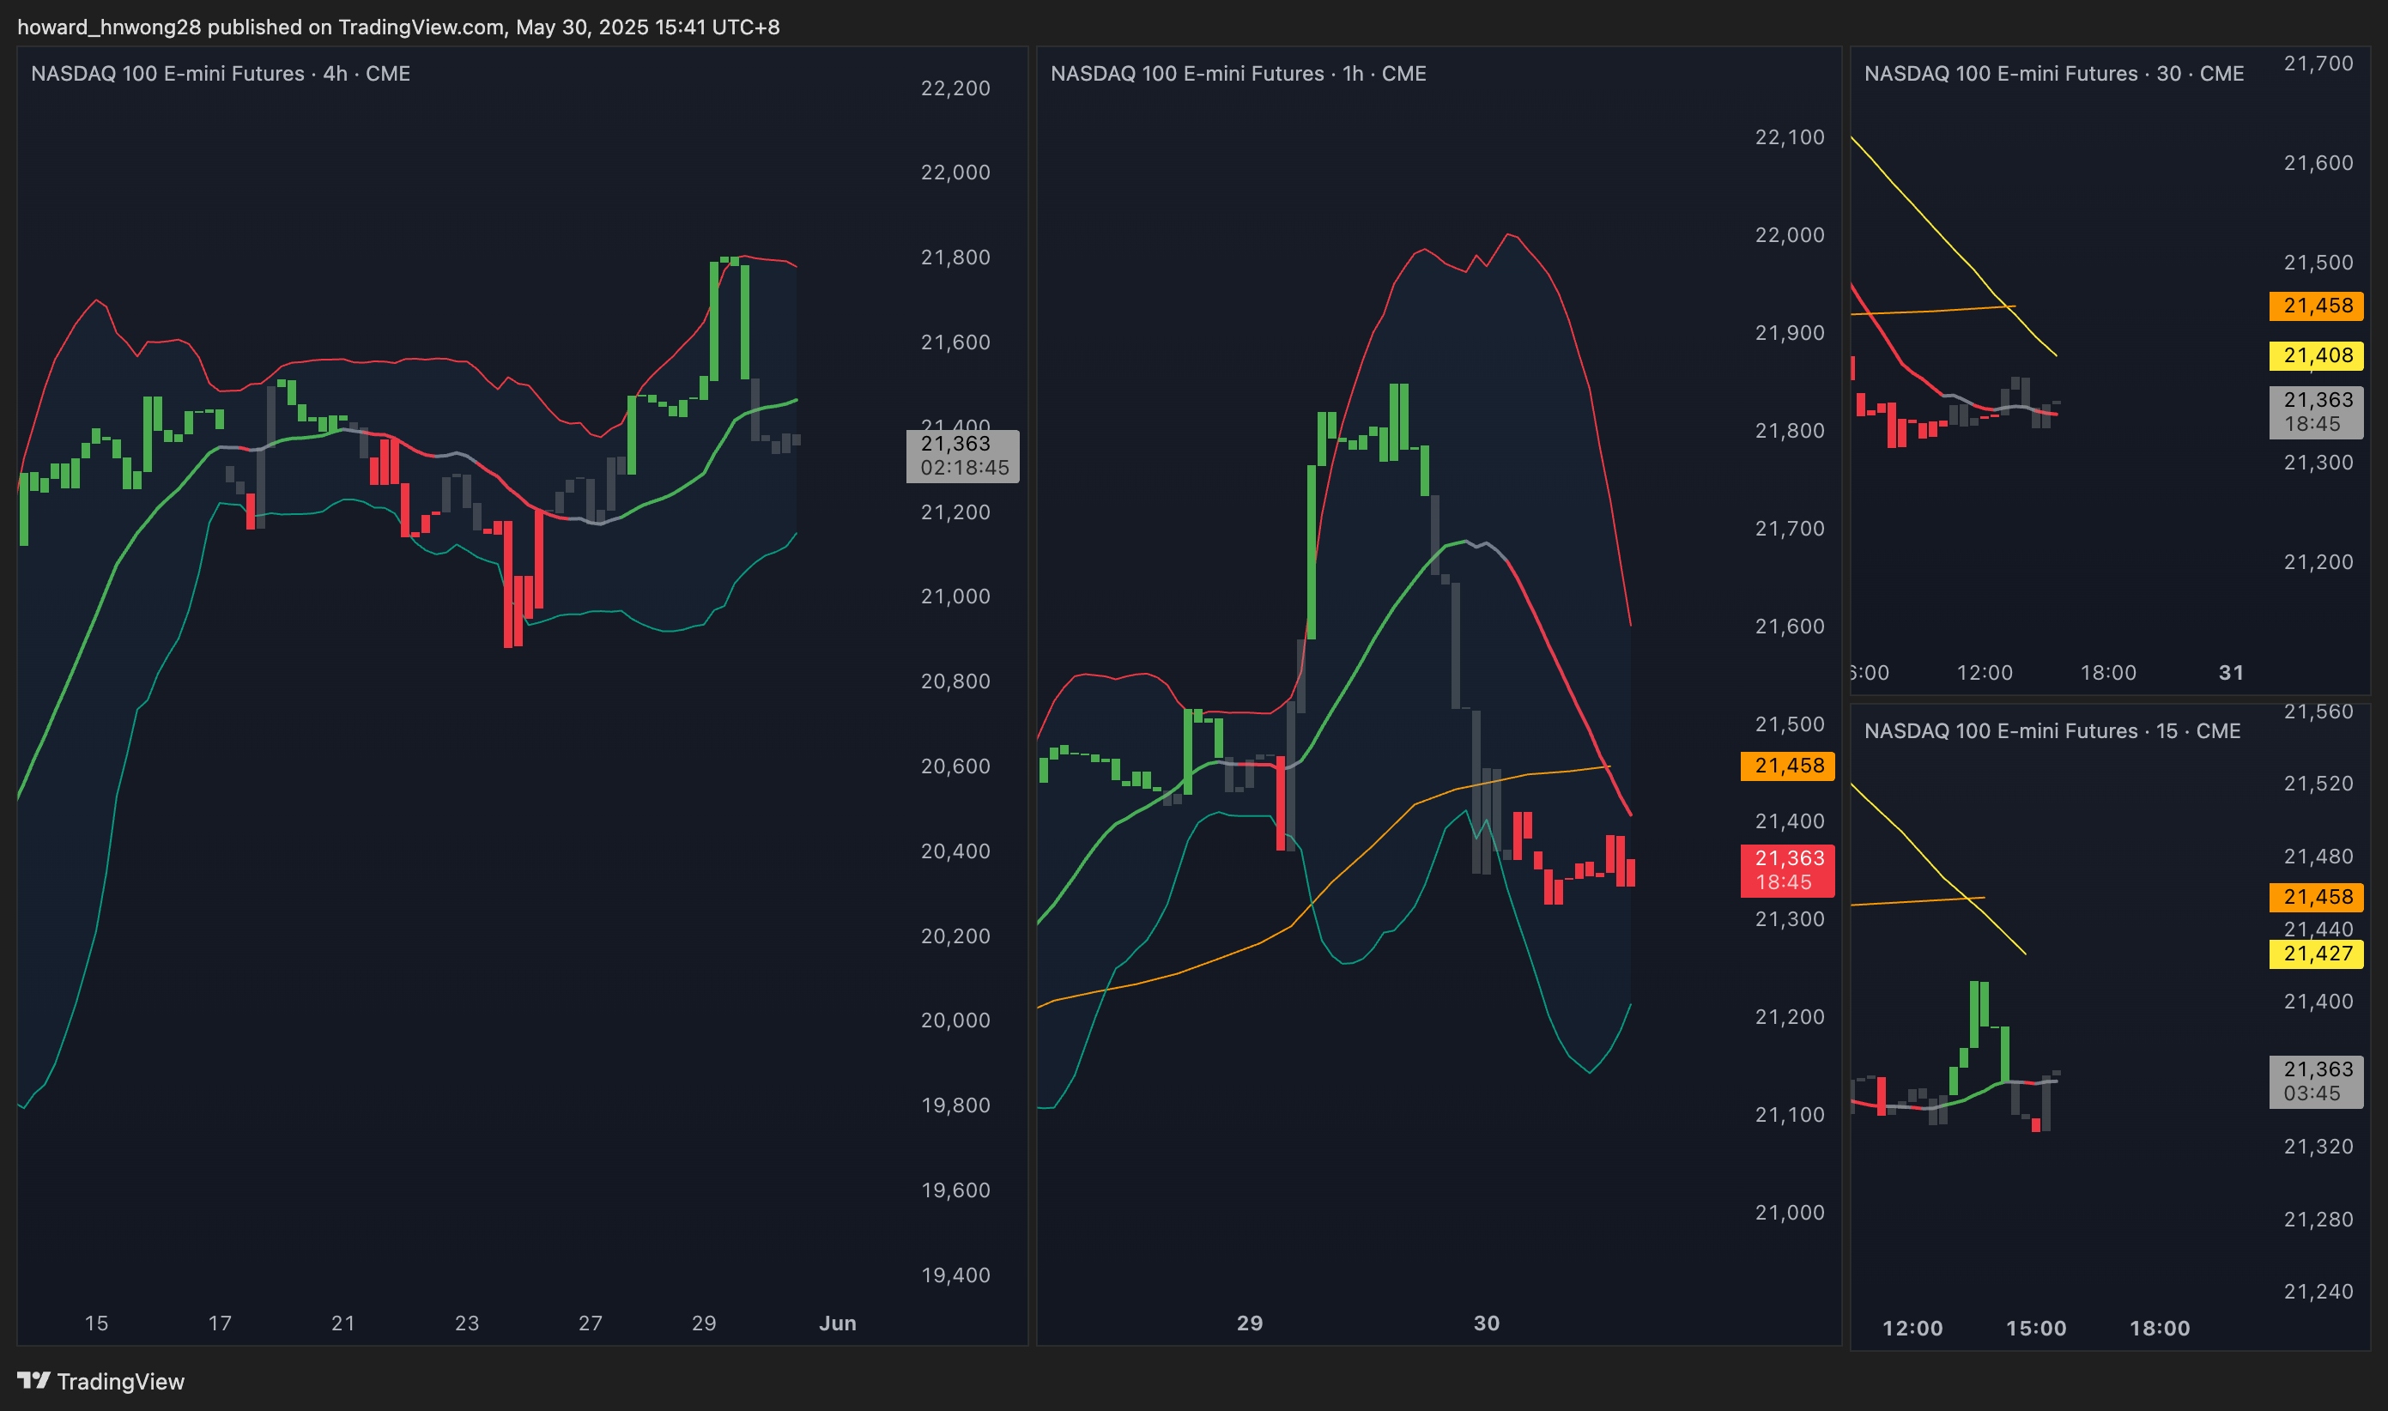Click the TradingView logo icon
This screenshot has height=1411, width=2388.
pos(33,1379)
